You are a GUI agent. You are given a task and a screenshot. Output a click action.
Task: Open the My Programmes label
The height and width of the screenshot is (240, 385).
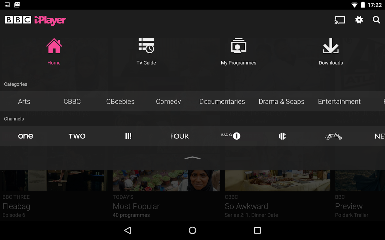click(x=238, y=63)
